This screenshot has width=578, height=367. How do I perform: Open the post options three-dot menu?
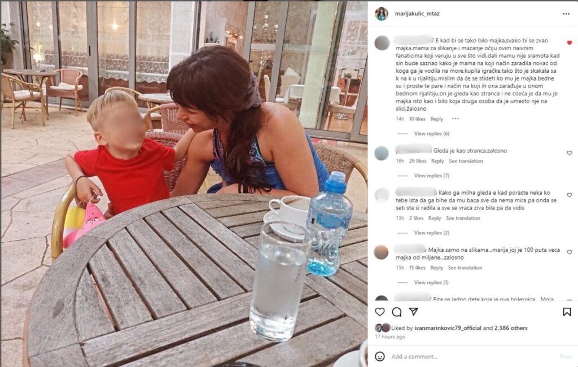pyautogui.click(x=566, y=14)
